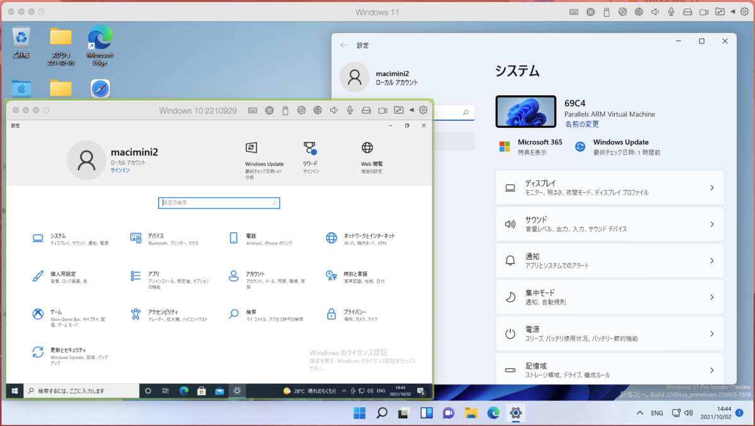
Task: Open gear configuration in Windows 10 Parallels toolbar
Action: point(423,110)
